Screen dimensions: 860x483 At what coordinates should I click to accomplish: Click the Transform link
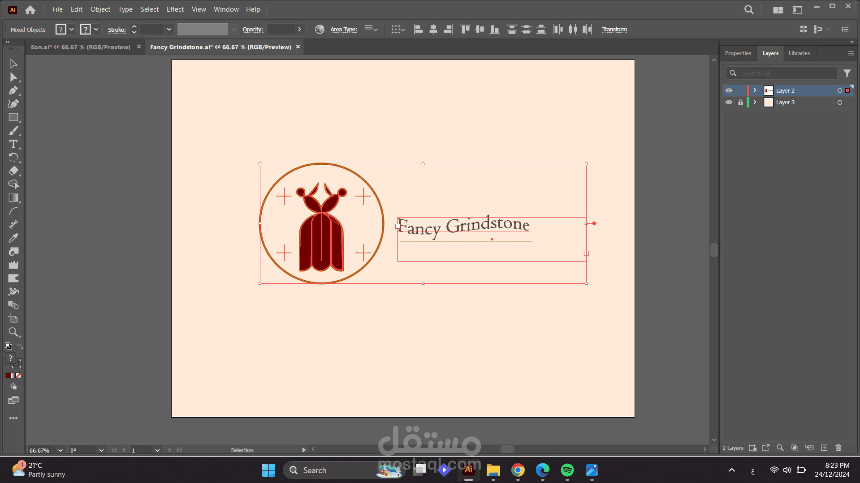click(614, 30)
